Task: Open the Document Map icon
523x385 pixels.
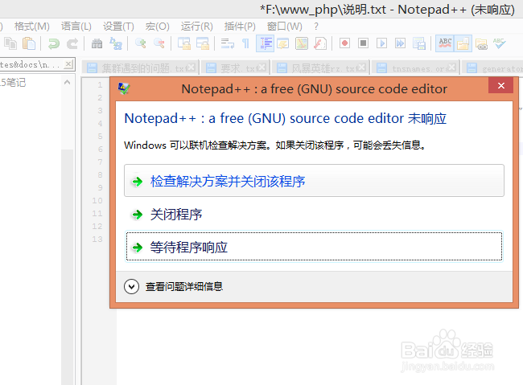Action: tap(302, 43)
